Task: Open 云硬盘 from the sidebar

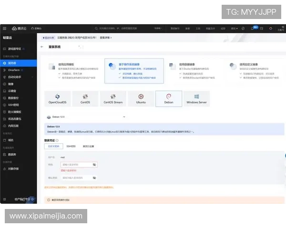Action: [x=12, y=91]
